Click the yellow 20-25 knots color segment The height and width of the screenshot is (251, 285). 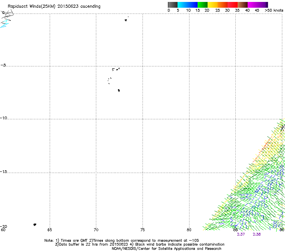pyautogui.click(x=213, y=5)
